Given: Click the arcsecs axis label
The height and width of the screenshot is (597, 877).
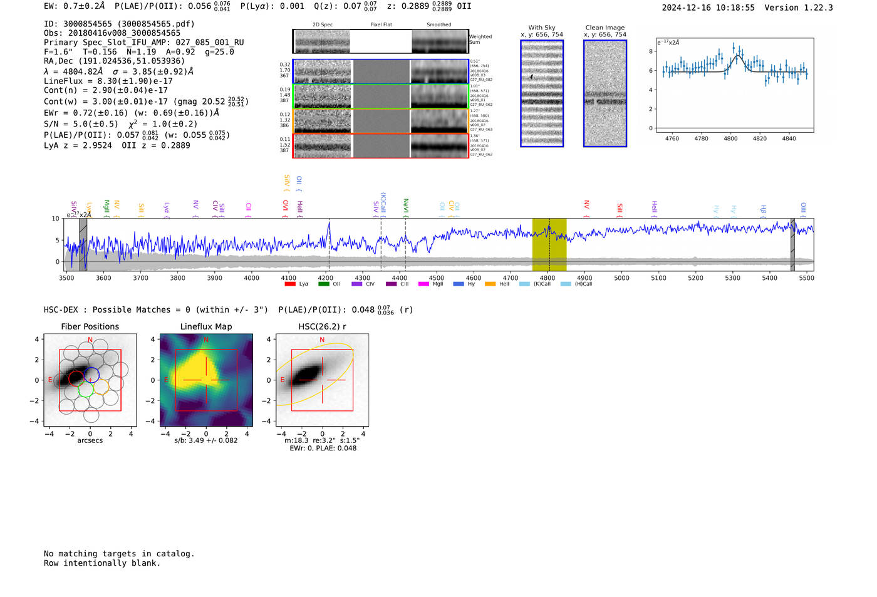Looking at the screenshot, I should click(x=90, y=440).
